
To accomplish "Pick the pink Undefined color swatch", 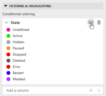I will pos(8,30).
